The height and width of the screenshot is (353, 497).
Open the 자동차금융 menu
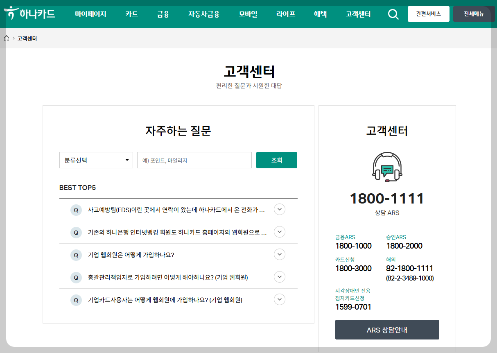(204, 14)
